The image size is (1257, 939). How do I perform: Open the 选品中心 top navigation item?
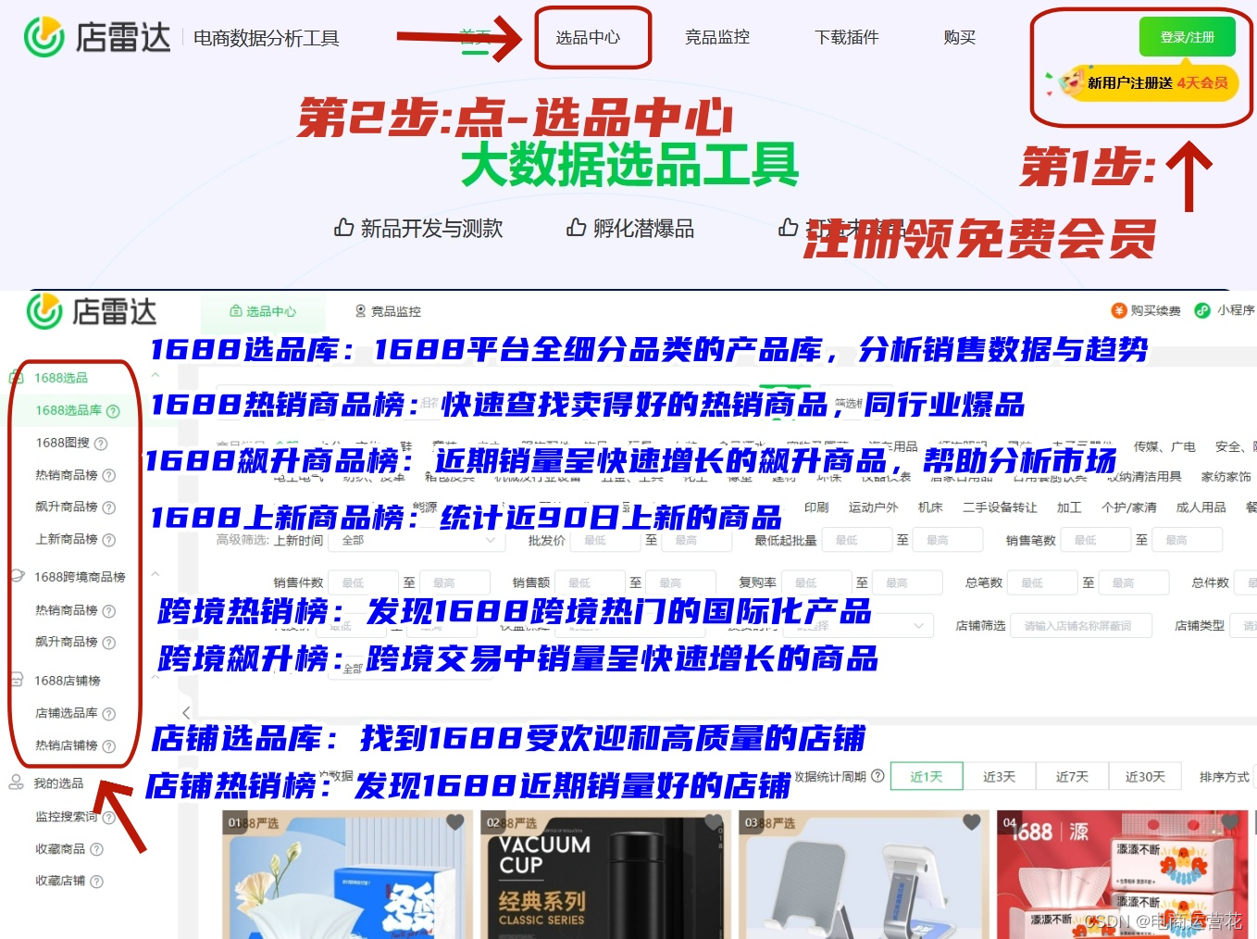click(588, 37)
